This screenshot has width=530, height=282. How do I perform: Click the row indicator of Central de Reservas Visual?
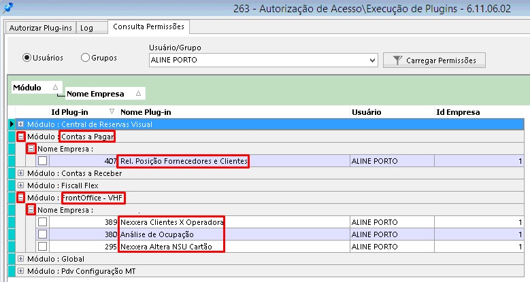12,124
